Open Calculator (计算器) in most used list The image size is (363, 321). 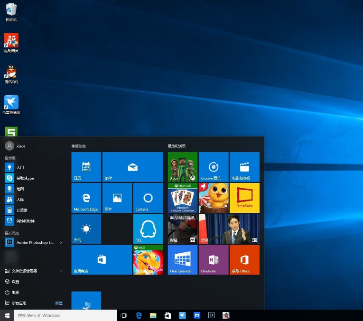(34, 210)
